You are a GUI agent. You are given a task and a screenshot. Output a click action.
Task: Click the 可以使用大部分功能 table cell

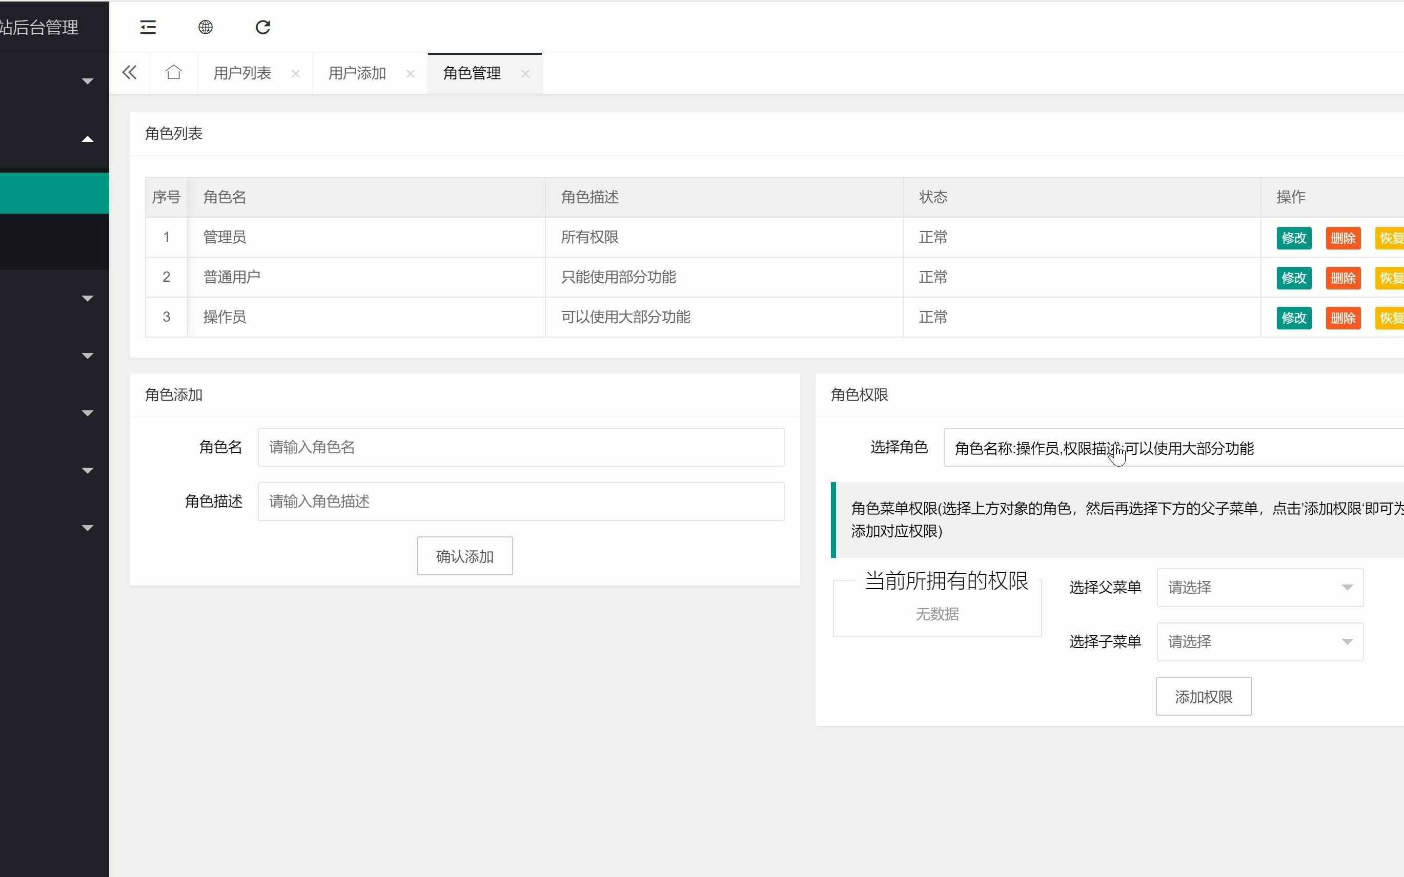pos(724,317)
